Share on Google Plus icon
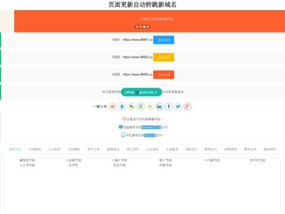This screenshot has width=285, height=214. point(187,106)
